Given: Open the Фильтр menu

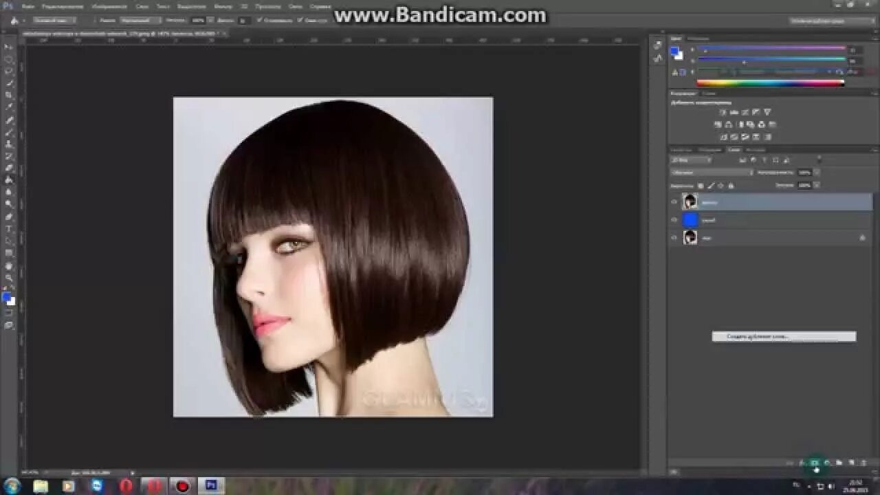Looking at the screenshot, I should click(x=223, y=6).
